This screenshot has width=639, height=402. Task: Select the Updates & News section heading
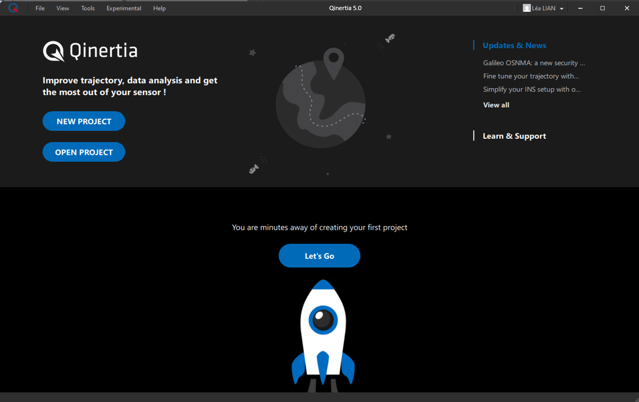pyautogui.click(x=514, y=46)
